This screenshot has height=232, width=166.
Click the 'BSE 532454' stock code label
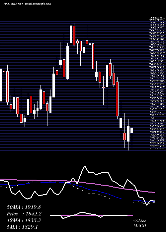(x=13, y=4)
